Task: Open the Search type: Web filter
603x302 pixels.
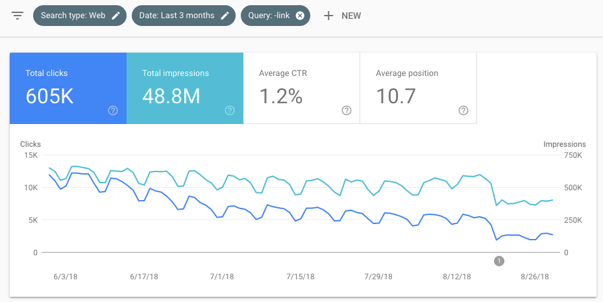Action: click(x=73, y=16)
